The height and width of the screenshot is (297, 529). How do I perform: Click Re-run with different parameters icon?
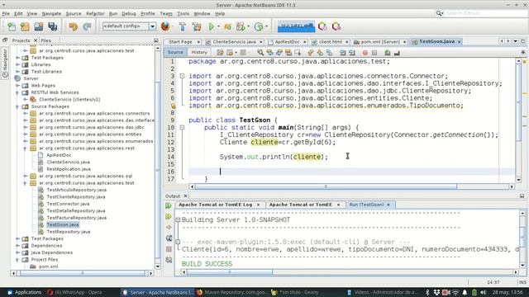coord(169,216)
